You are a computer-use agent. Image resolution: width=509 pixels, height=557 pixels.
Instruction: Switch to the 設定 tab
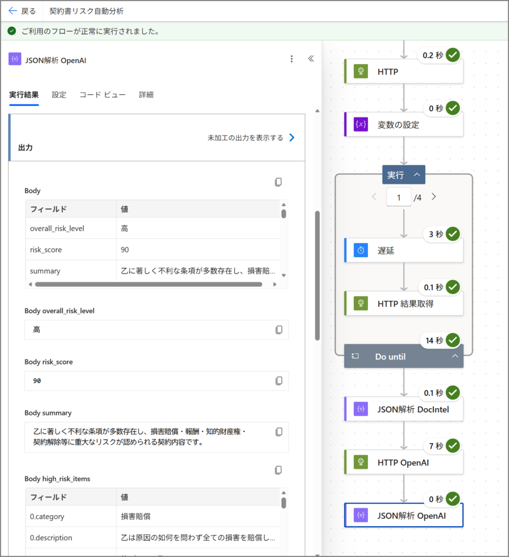click(x=59, y=95)
